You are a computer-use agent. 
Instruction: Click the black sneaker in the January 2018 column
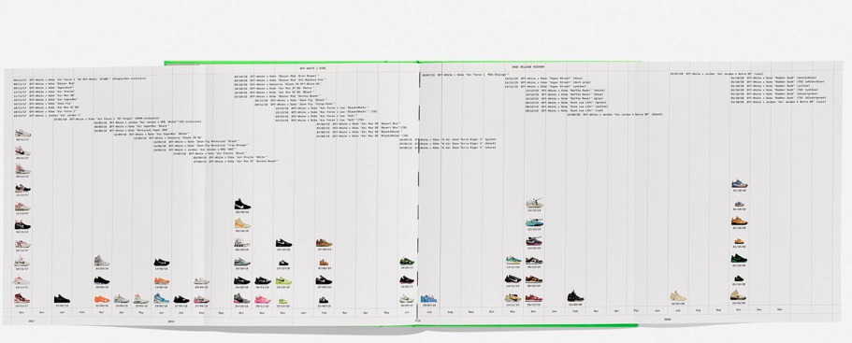click(x=62, y=299)
